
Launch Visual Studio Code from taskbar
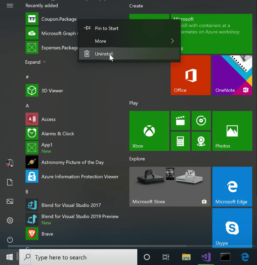[205, 257]
